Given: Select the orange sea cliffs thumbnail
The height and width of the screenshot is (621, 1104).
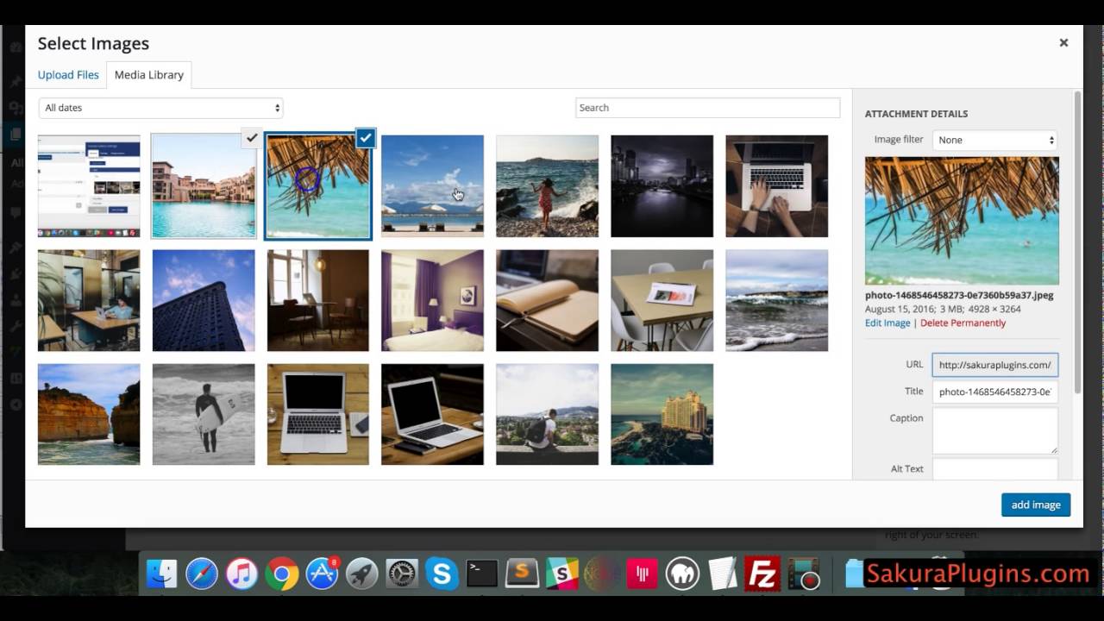Looking at the screenshot, I should click(89, 414).
